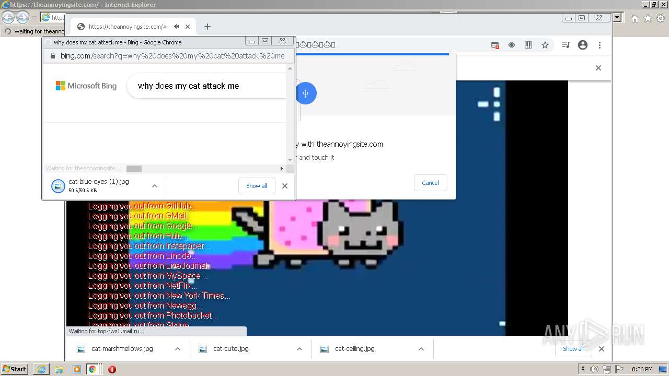Close the main Chrome download bar

coord(602,349)
